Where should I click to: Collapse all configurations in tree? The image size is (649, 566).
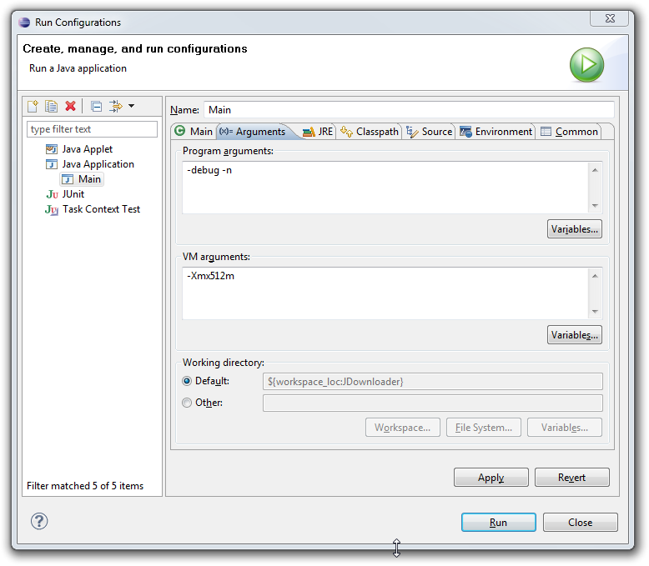coord(96,106)
